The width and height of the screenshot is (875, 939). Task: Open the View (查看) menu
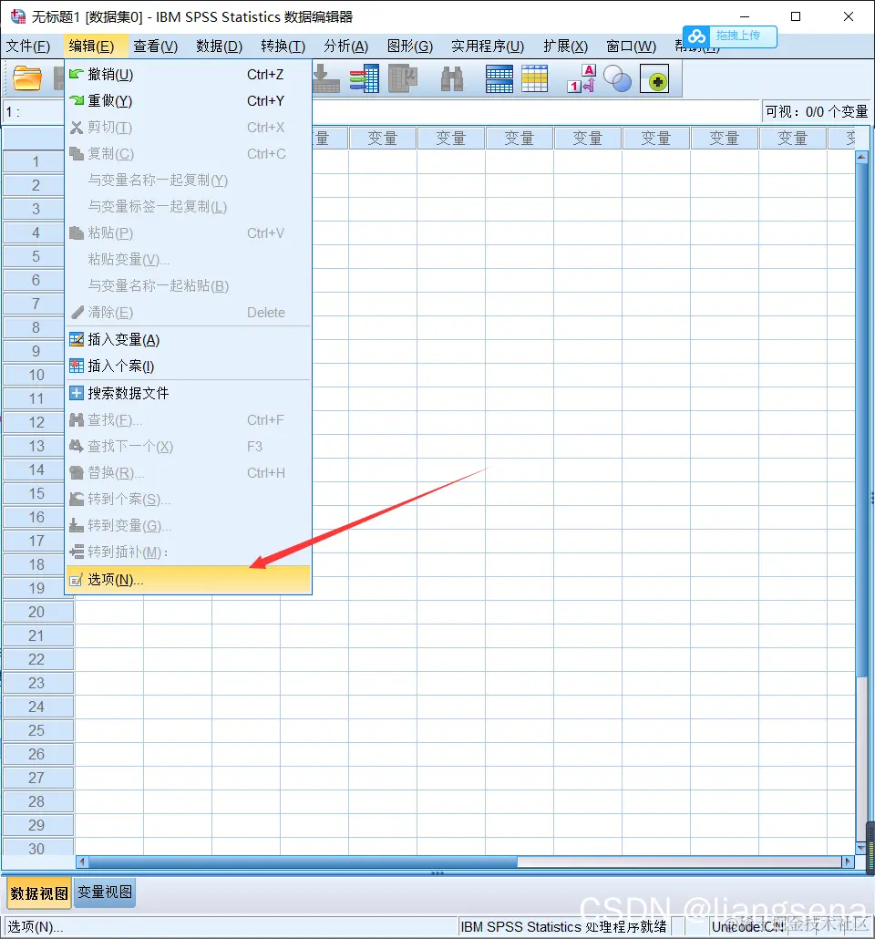pos(156,46)
